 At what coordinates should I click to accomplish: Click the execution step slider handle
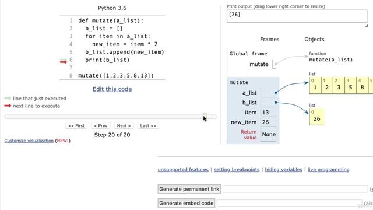[x=205, y=116]
